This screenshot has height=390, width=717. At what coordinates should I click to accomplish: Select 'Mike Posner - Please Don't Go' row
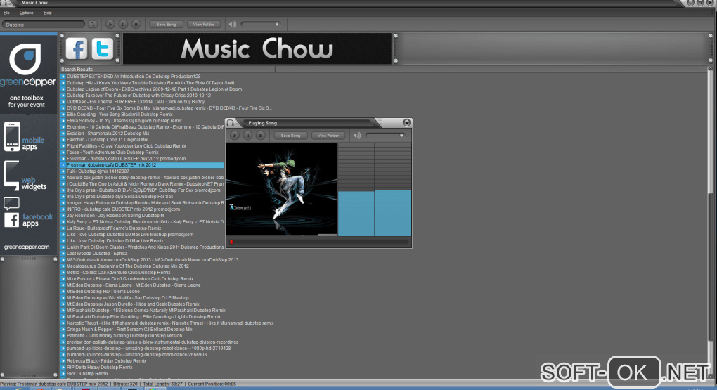click(130, 279)
